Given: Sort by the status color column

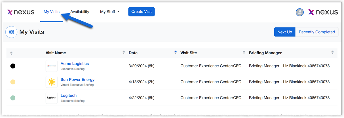Looking at the screenshot, I should (x=11, y=53).
